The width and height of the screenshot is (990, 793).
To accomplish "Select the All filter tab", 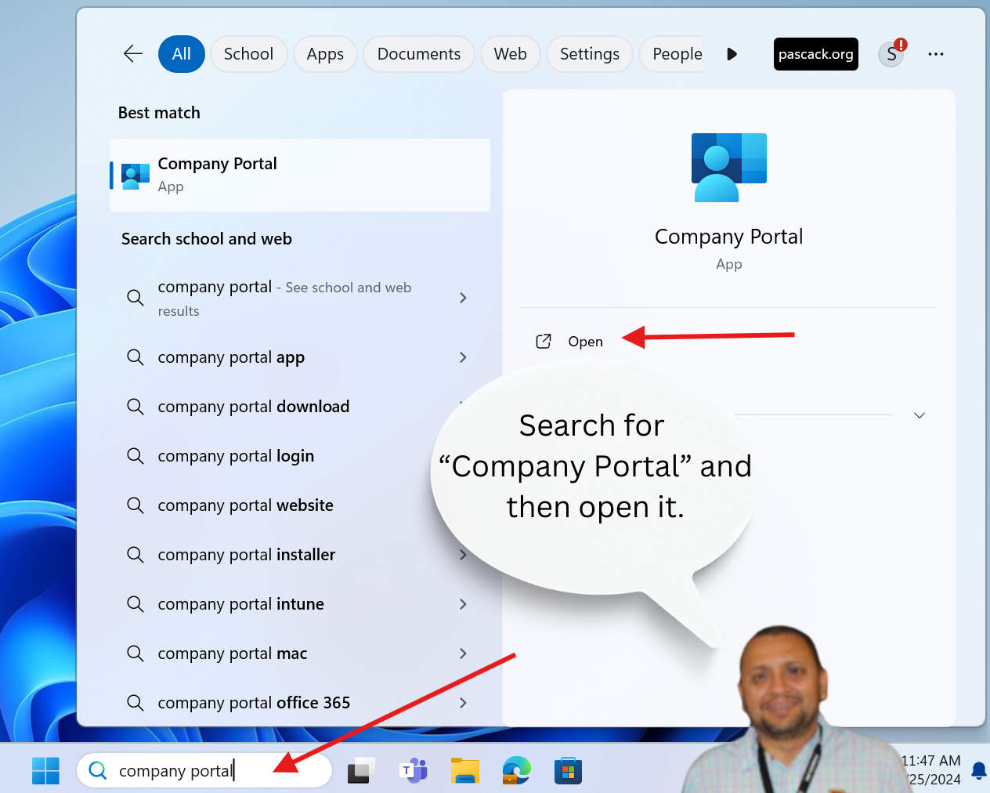I will pos(182,54).
